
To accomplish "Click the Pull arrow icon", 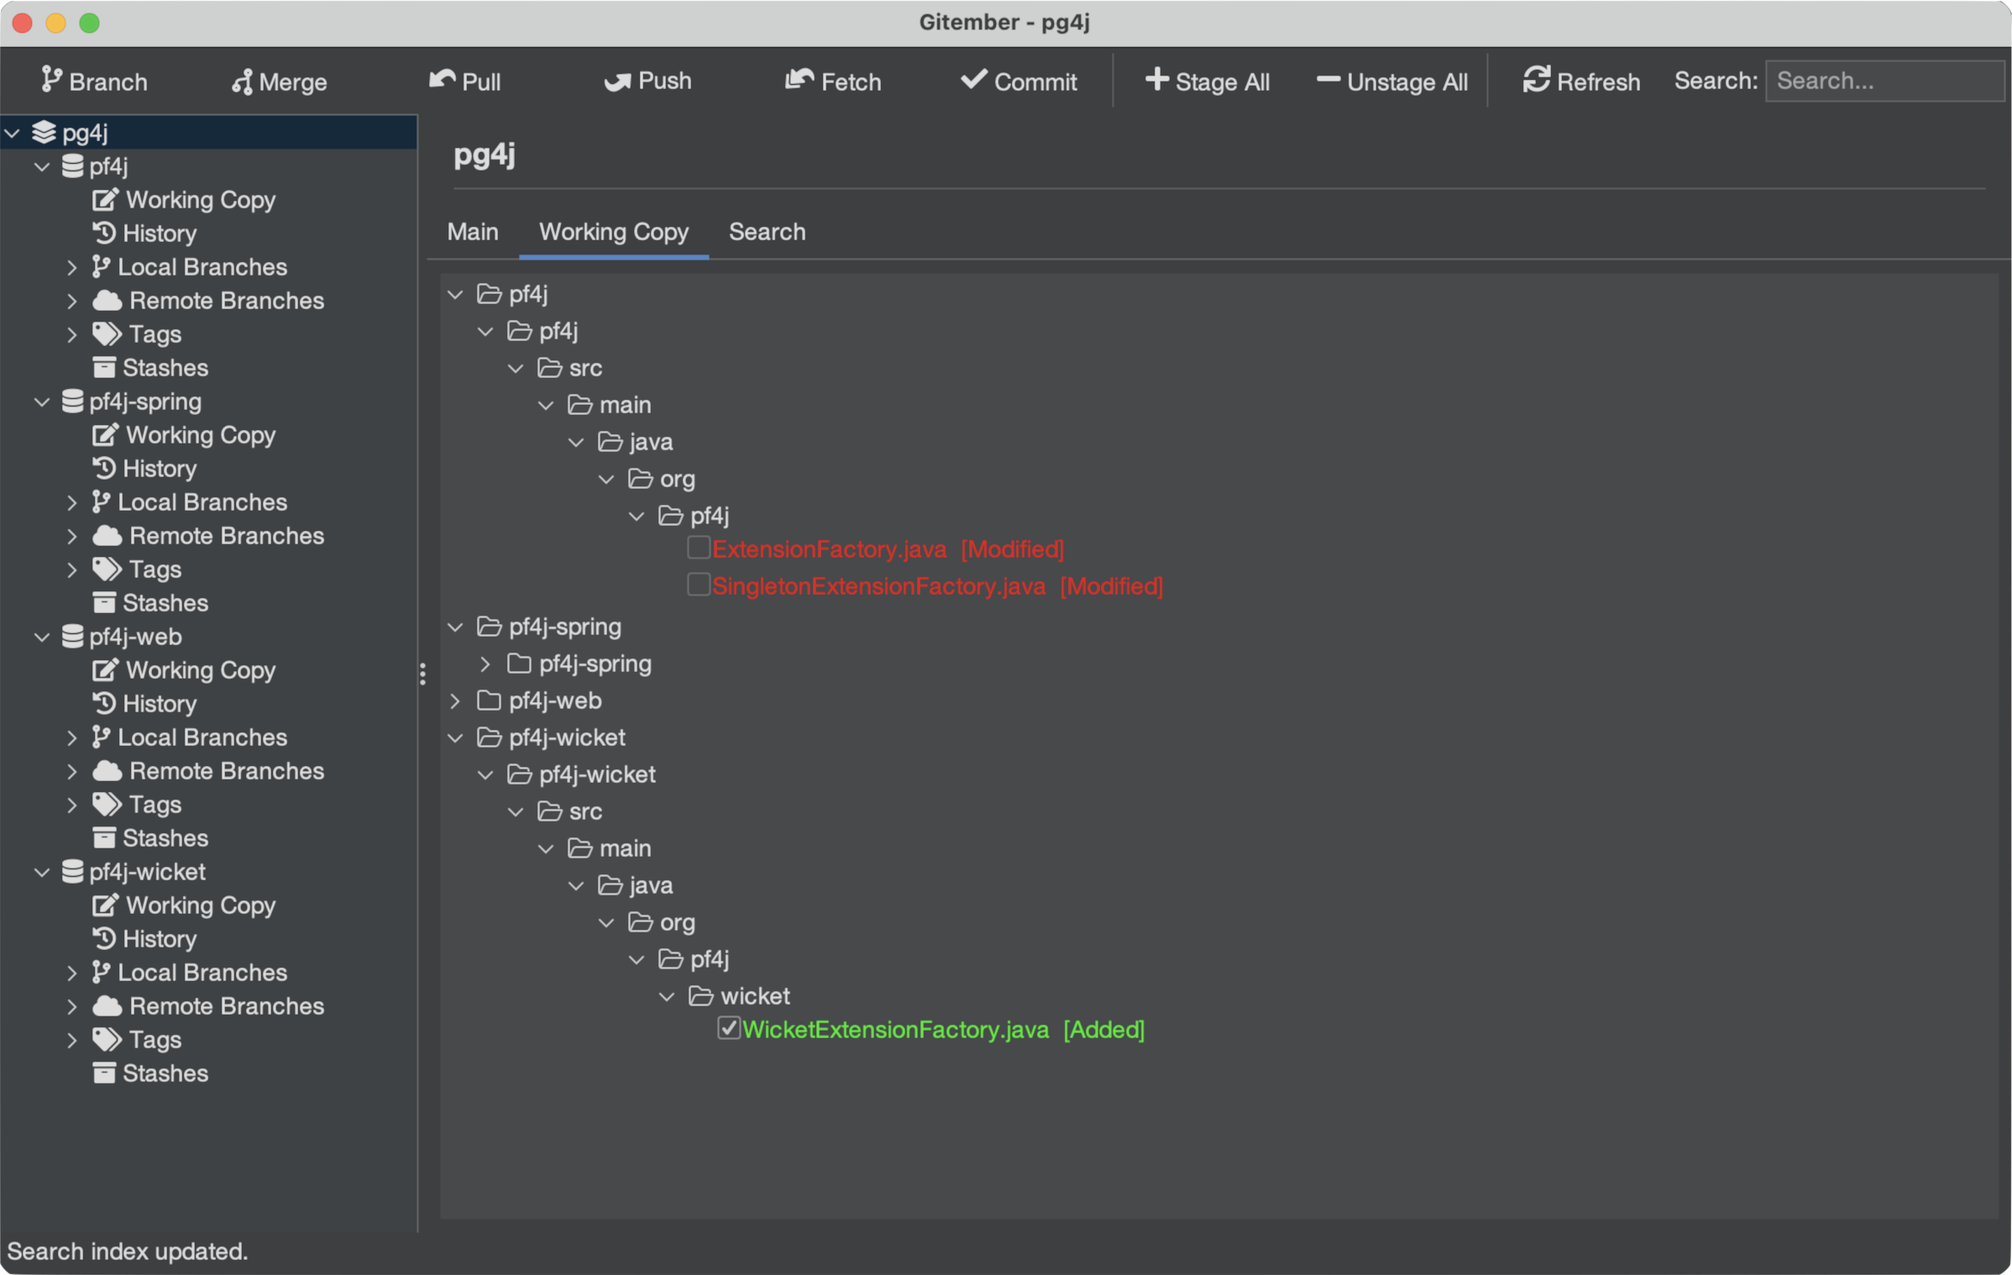I will [442, 81].
